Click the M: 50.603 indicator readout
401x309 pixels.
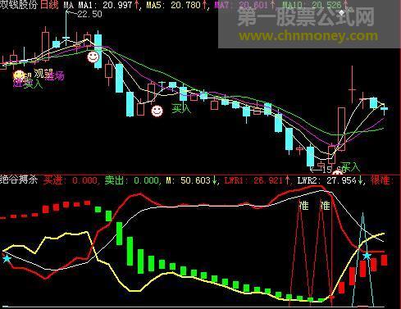tap(192, 180)
